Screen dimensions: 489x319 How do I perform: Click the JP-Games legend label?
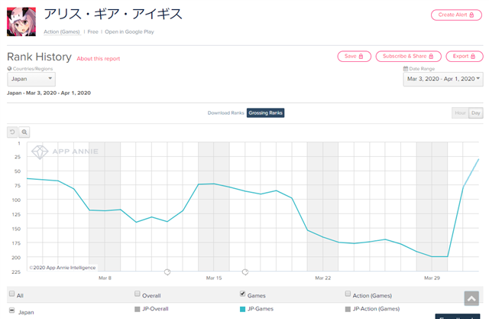[261, 309]
